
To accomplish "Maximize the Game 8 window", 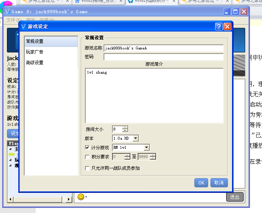I will coord(235,12).
